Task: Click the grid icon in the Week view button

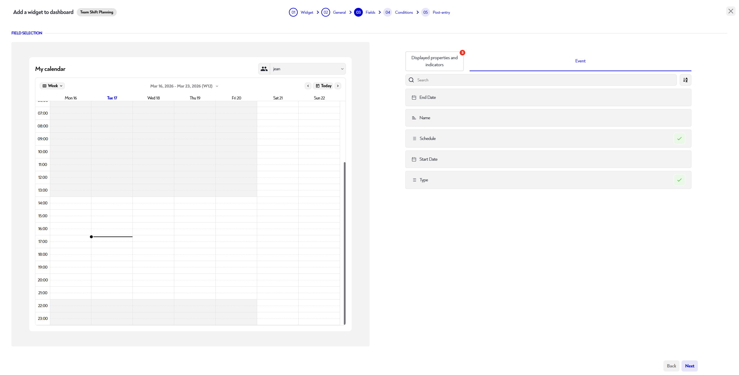Action: [44, 85]
